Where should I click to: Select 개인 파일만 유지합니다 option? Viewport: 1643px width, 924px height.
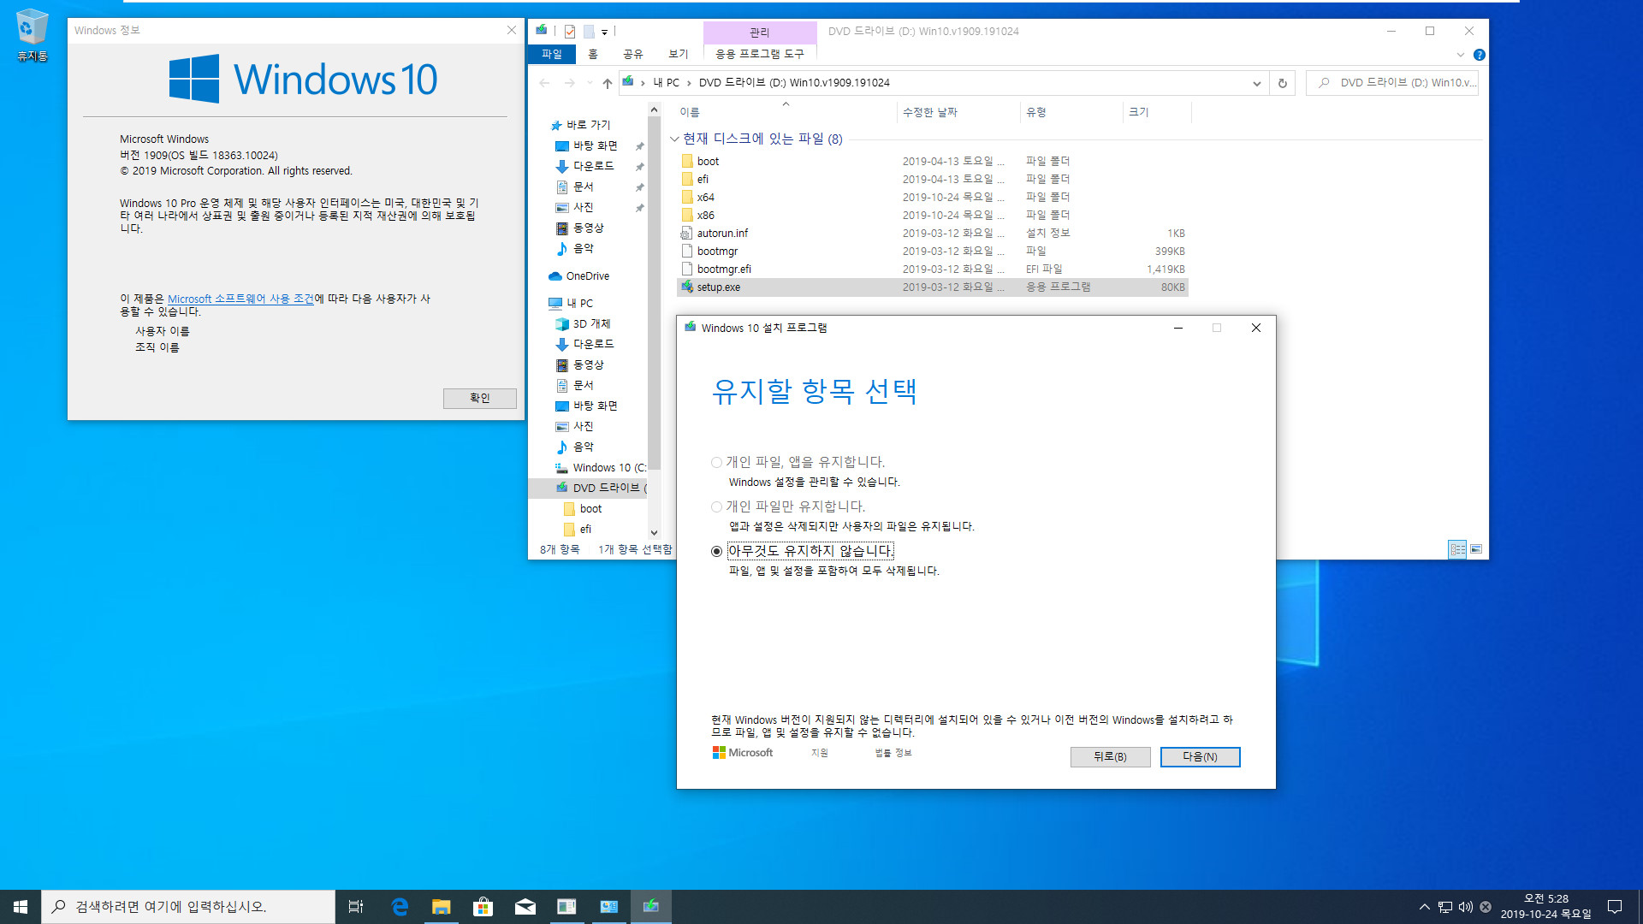click(788, 506)
